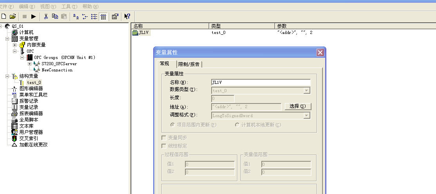This screenshot has height=194, width=436.
Task: Select JL1V tag in list
Action: (x=144, y=32)
